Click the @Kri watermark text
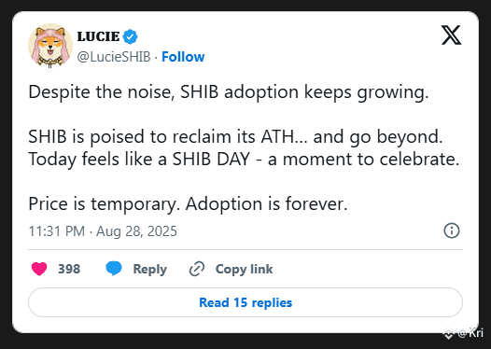The image size is (491, 349). (470, 333)
